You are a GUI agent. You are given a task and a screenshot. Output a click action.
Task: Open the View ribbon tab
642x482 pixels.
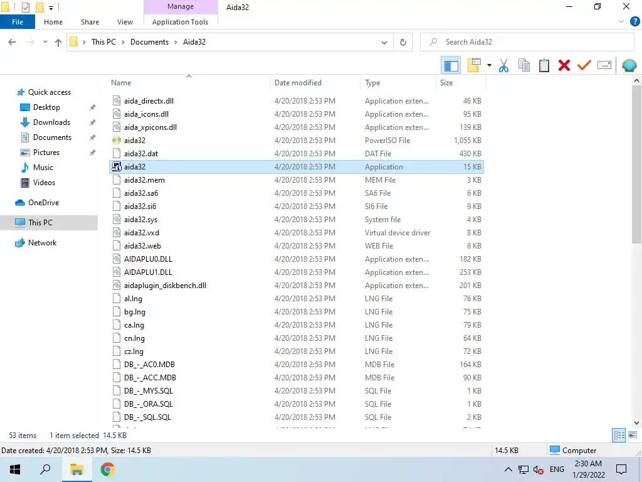[x=125, y=22]
